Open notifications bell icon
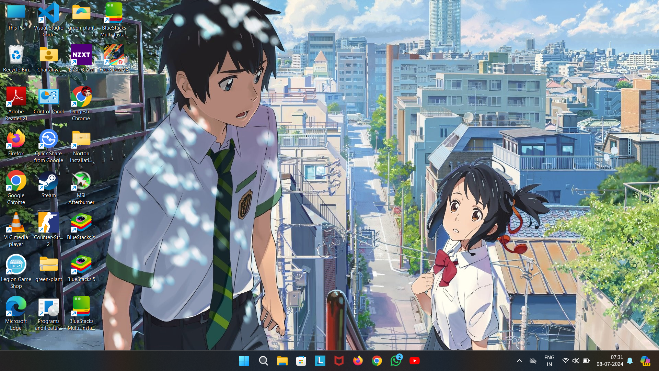 [x=630, y=361]
